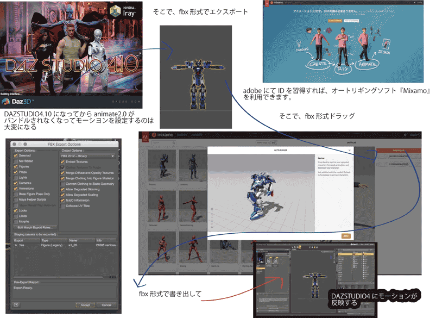Click the Auto-Rigger 3D character preview
Screen dimensions: 436x318
tap(261, 192)
